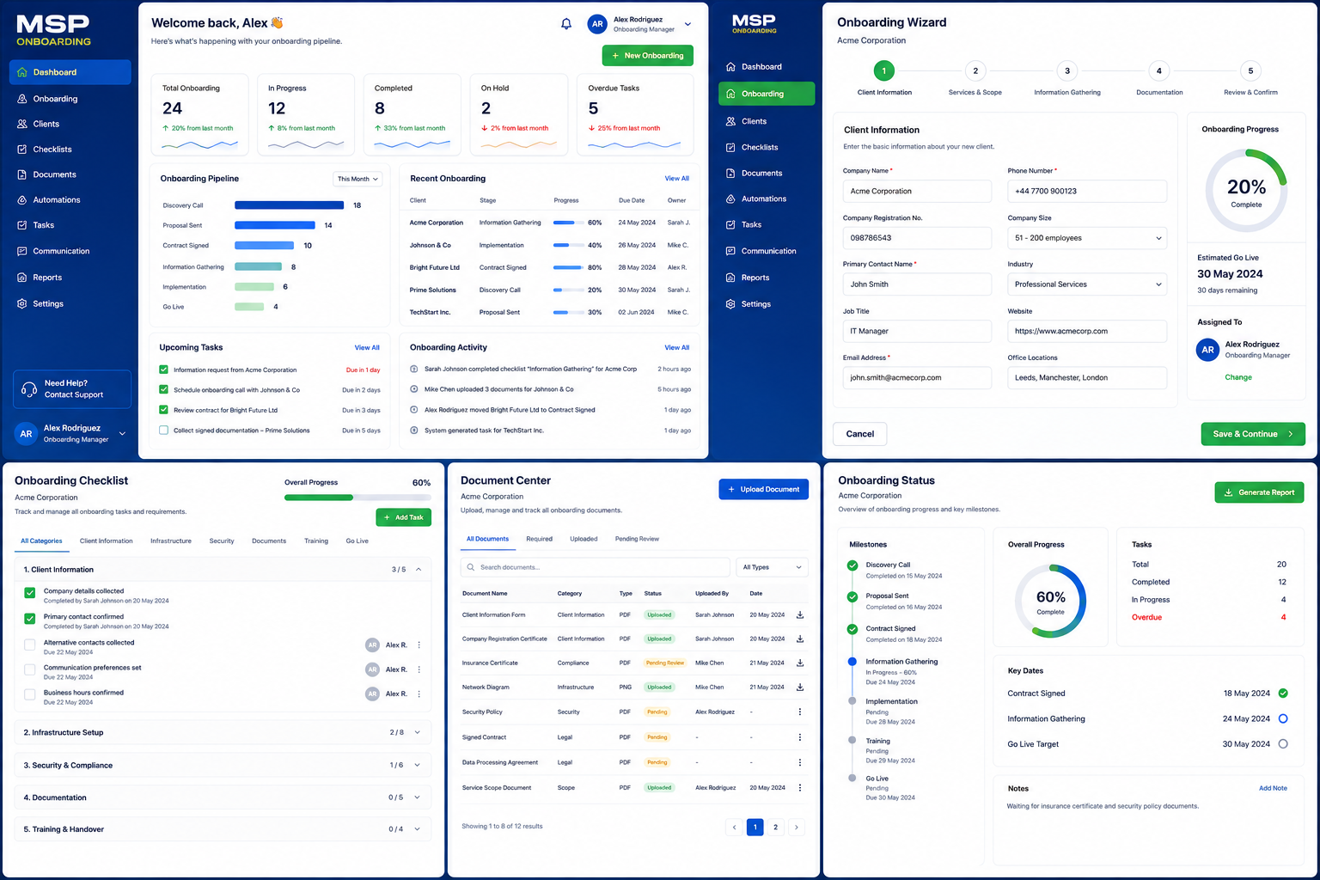Viewport: 1320px width, 880px height.
Task: Open the actions menu for the Data Processing Agreement row
Action: click(x=800, y=762)
